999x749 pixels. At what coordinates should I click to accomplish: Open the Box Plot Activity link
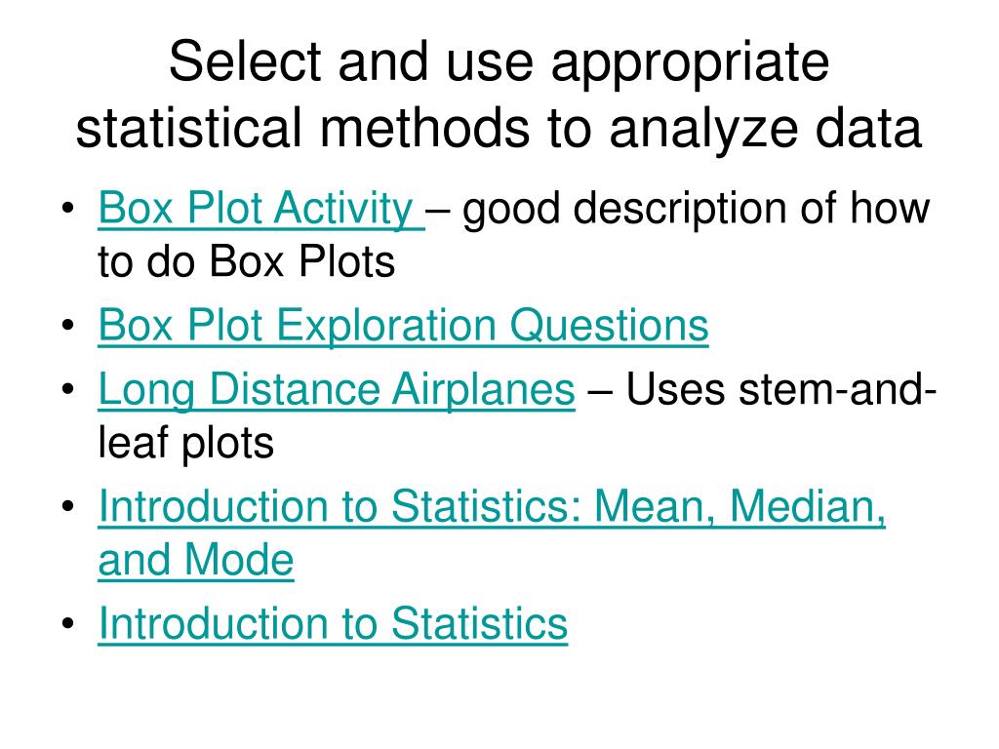261,209
